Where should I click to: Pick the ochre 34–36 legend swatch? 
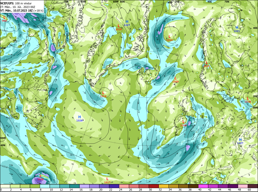[x=173, y=186]
